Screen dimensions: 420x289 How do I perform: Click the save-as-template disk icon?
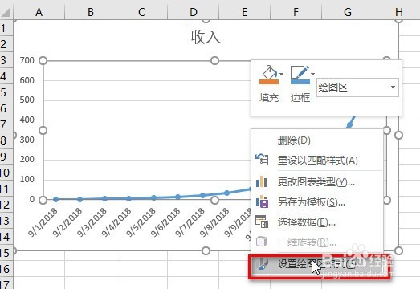pos(262,201)
